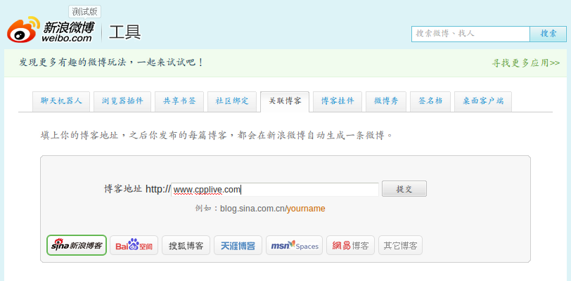Submit blog address with 提交 button
Image resolution: width=571 pixels, height=281 pixels.
click(404, 189)
